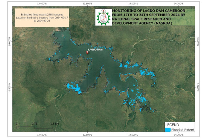Click the LEGEND heading
The height and width of the screenshot is (138, 207).
click(x=172, y=125)
